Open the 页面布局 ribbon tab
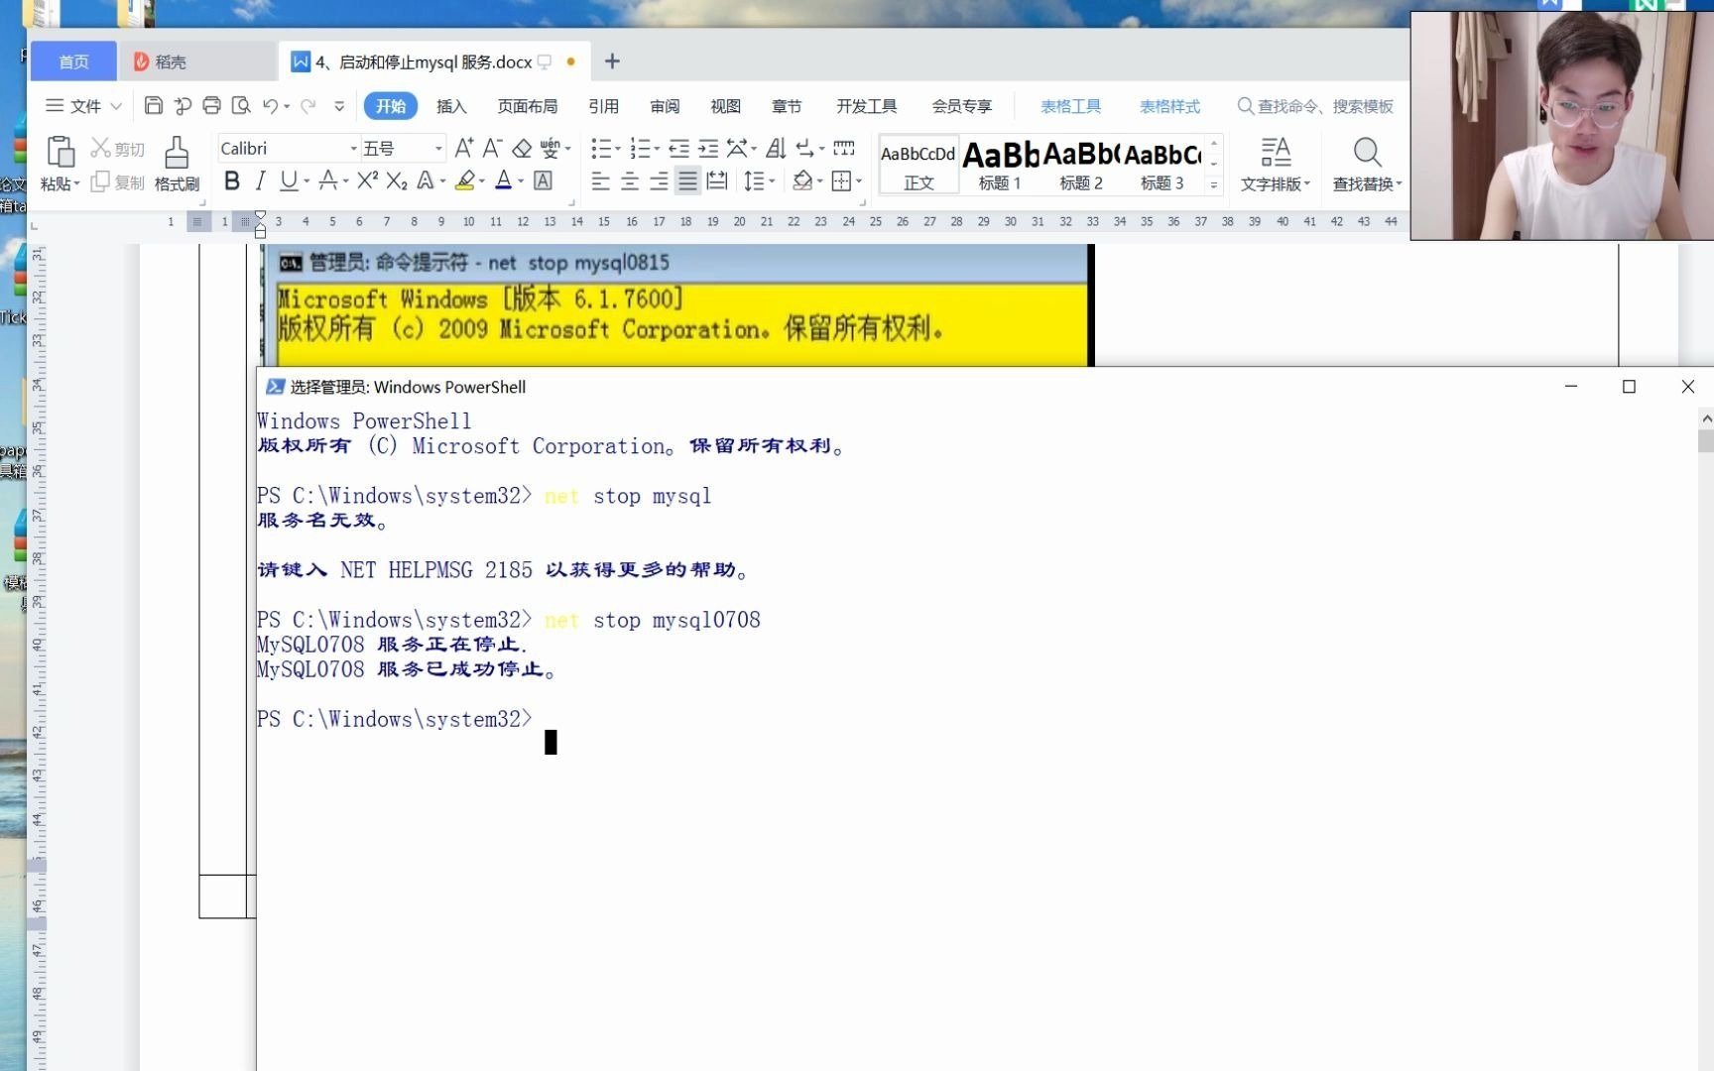 (528, 106)
